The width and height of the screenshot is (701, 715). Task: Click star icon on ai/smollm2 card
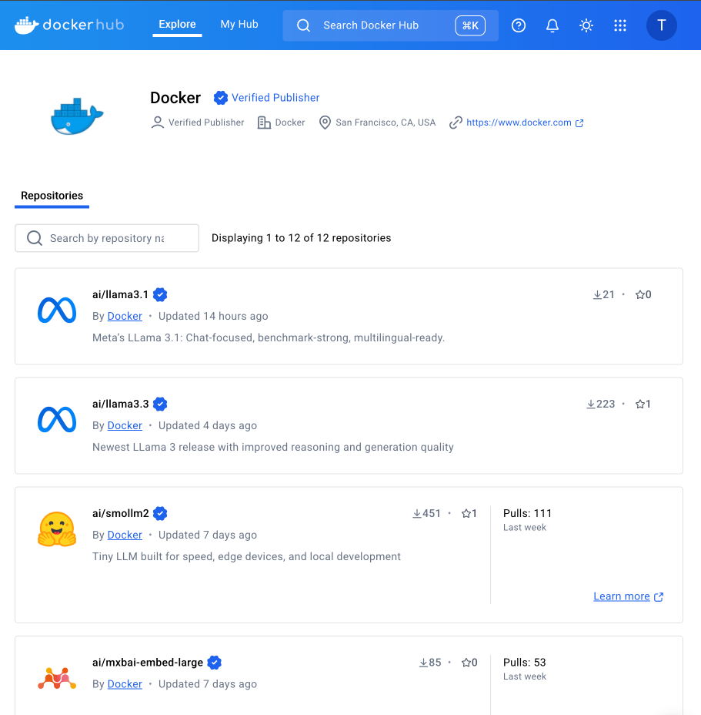[466, 513]
